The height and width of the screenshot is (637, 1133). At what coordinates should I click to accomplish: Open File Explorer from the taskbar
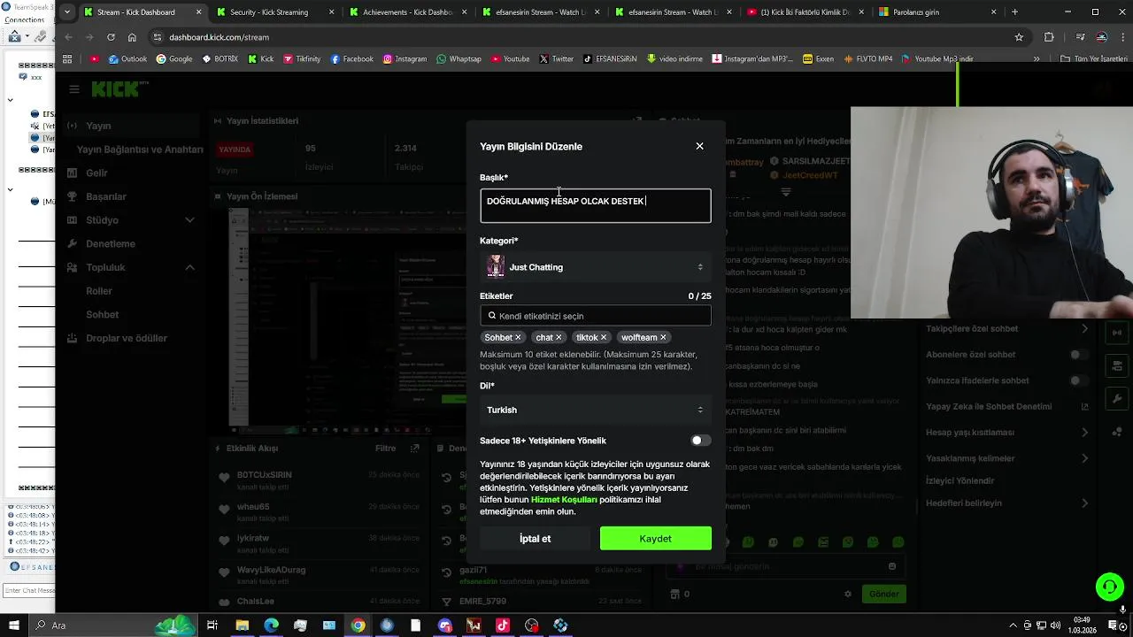(x=242, y=625)
